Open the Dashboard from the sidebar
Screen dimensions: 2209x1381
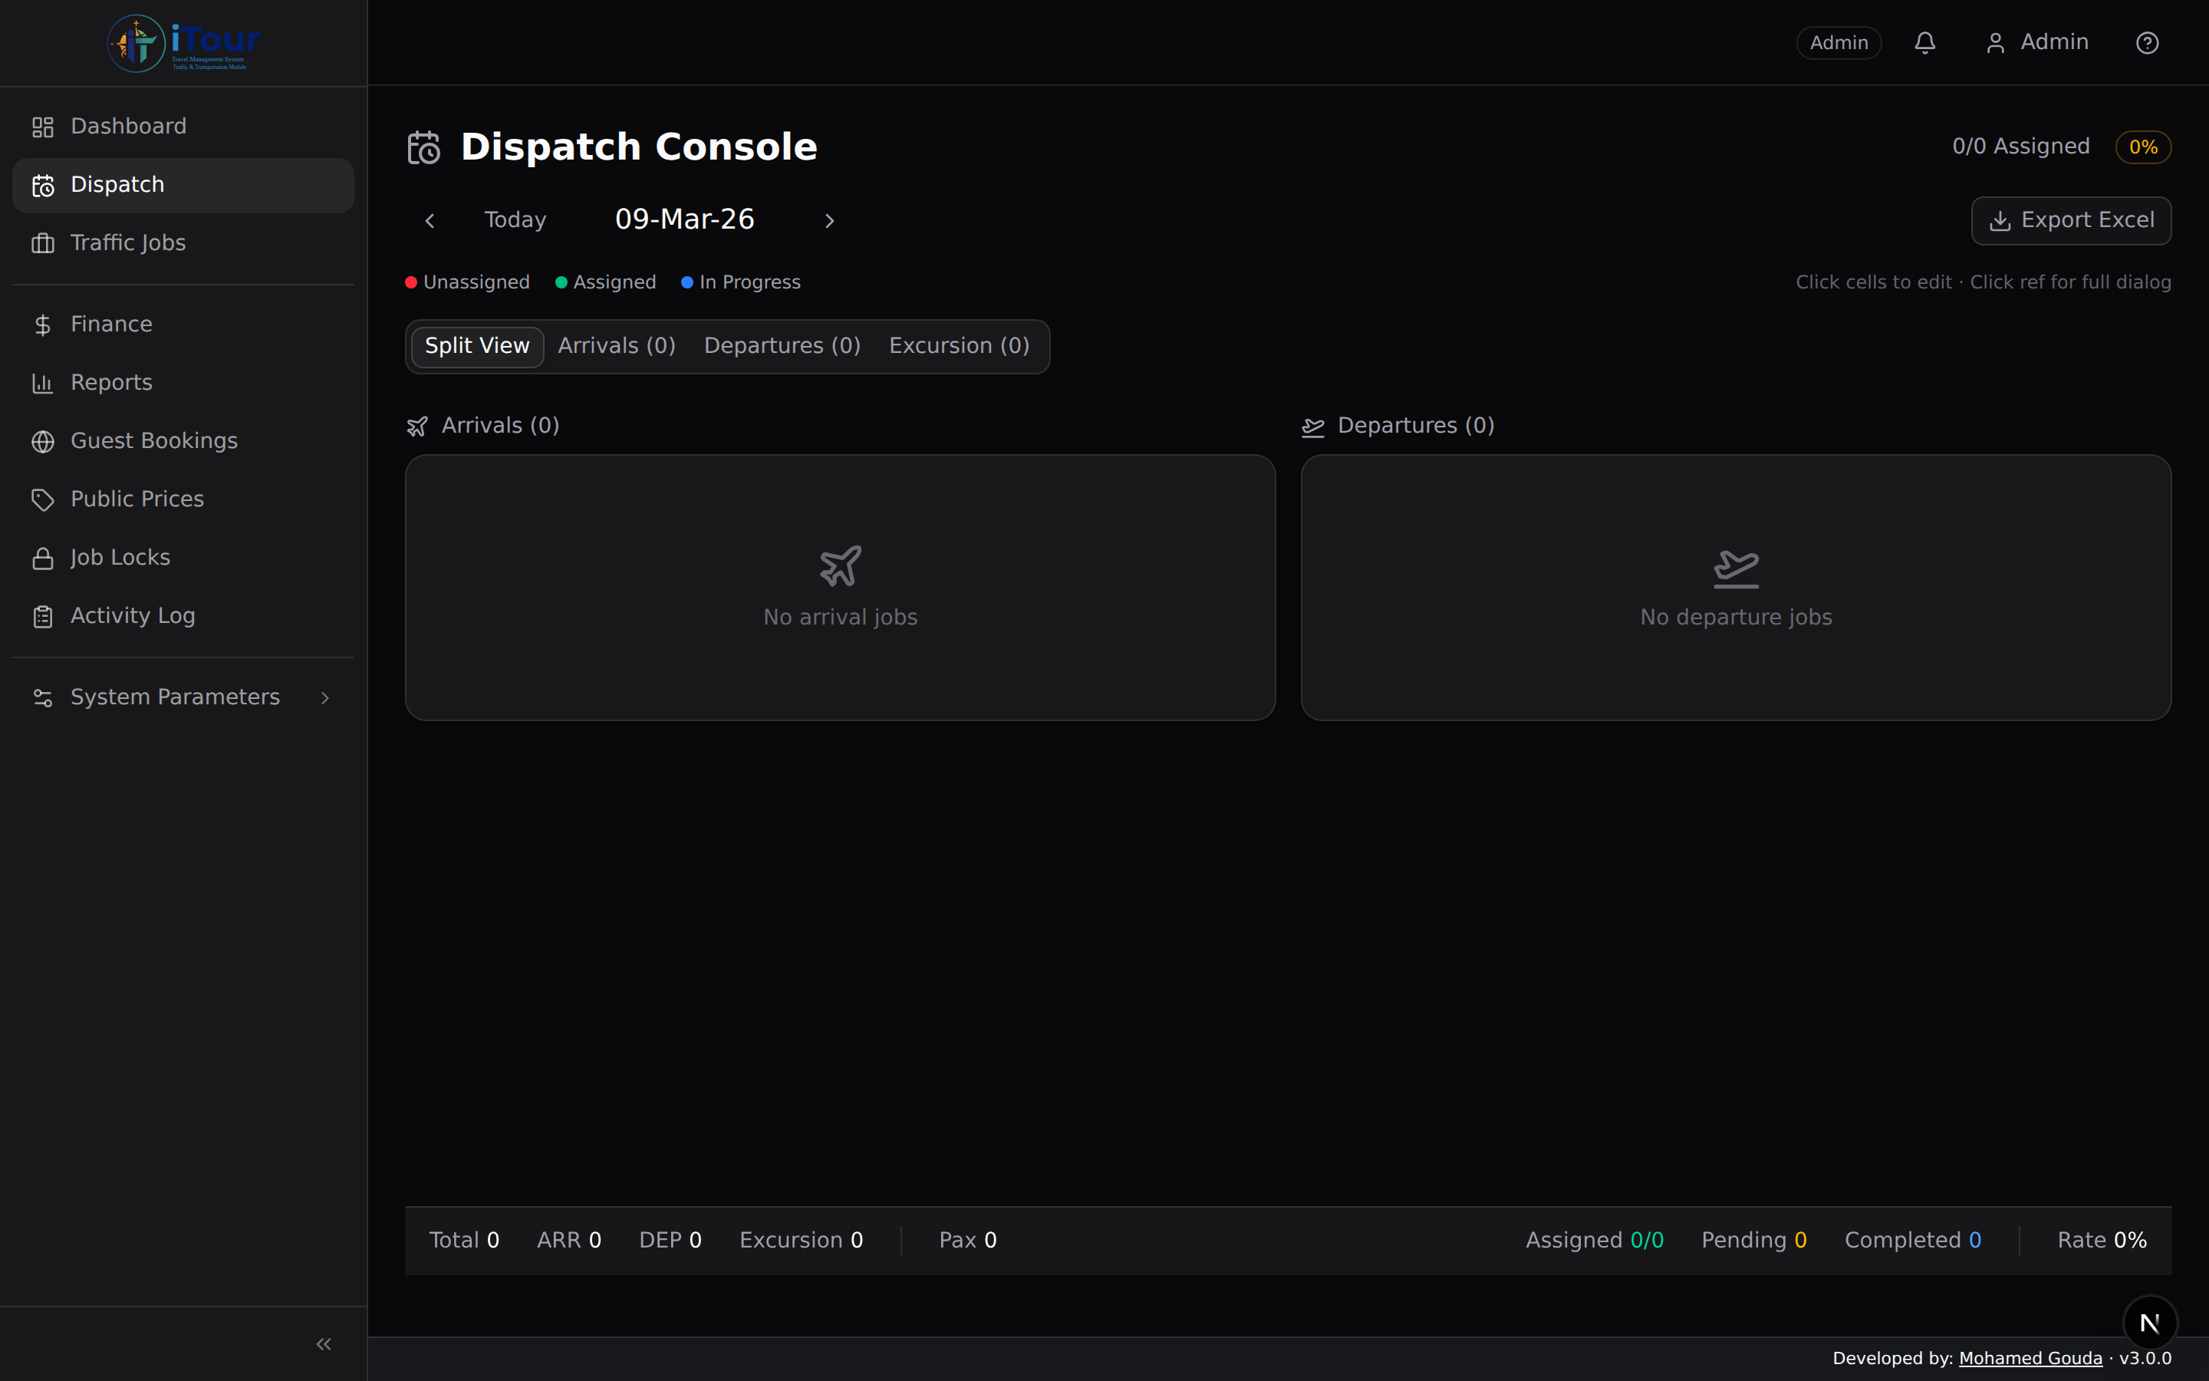[128, 125]
